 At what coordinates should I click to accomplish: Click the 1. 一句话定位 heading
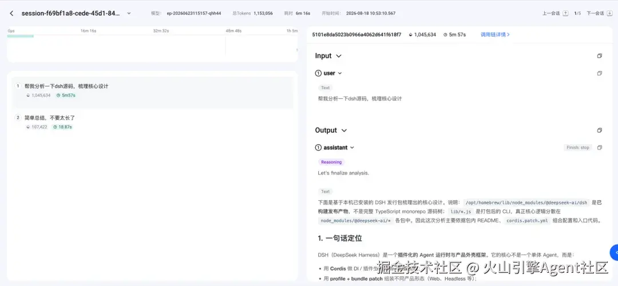(340, 239)
